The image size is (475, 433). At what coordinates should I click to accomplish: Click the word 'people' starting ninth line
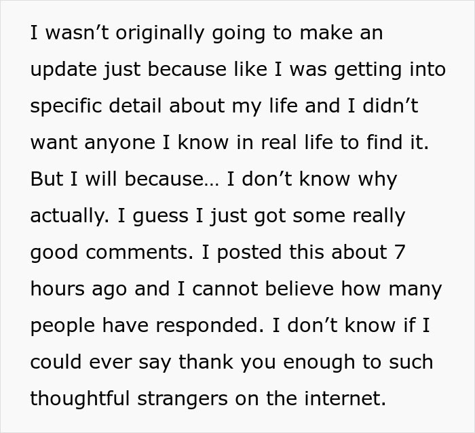[62, 326]
